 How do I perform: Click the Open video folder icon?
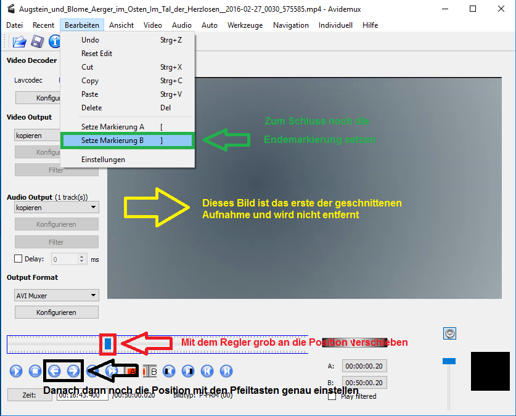coord(20,41)
